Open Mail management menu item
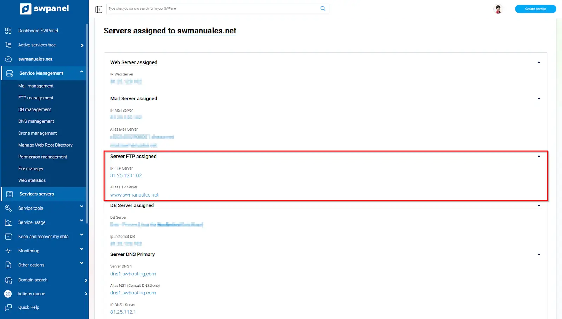 pos(36,86)
